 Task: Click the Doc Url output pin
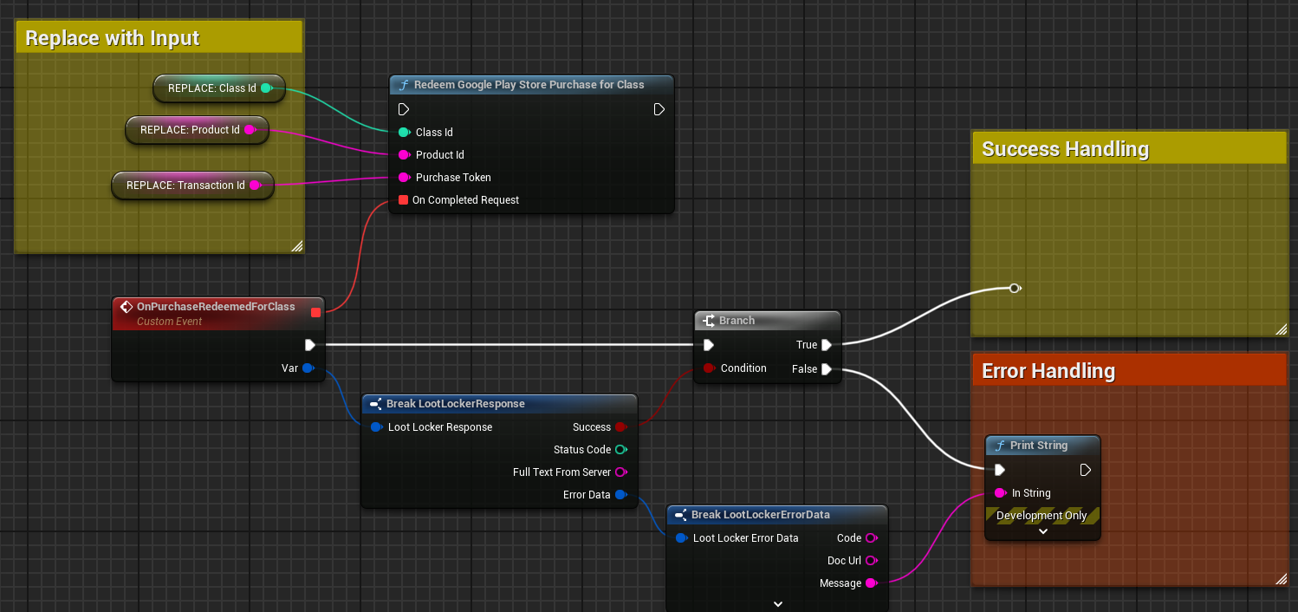point(871,561)
